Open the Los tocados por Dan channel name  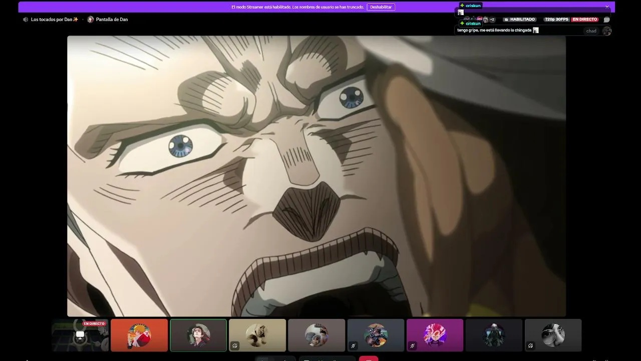55,20
